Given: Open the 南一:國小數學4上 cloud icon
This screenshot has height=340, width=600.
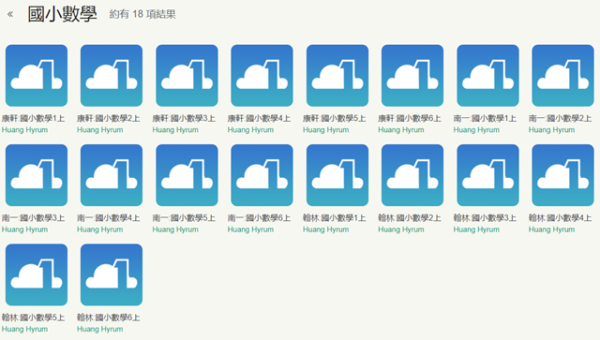Looking at the screenshot, I should click(x=112, y=175).
